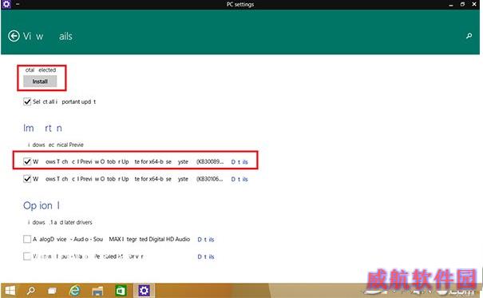
Task: Open Task View on the taskbar
Action: point(52,291)
